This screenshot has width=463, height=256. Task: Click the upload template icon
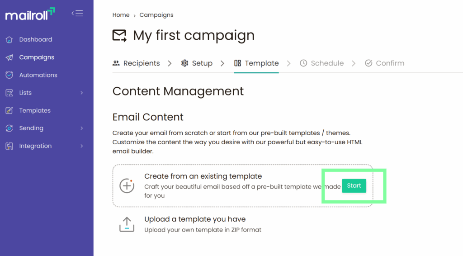[x=127, y=224]
